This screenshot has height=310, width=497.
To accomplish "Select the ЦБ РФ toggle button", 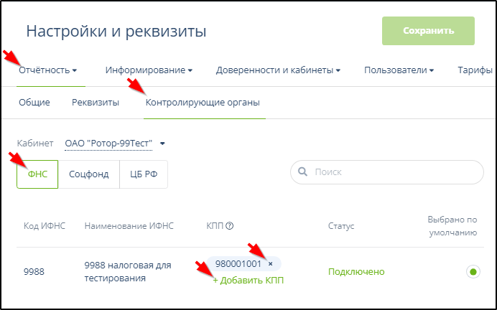I will (144, 174).
